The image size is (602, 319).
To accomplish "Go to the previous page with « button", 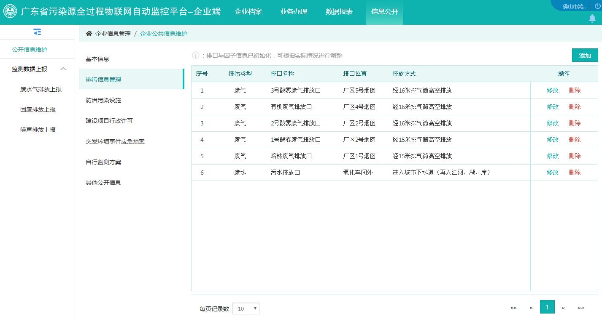I will coord(531,308).
